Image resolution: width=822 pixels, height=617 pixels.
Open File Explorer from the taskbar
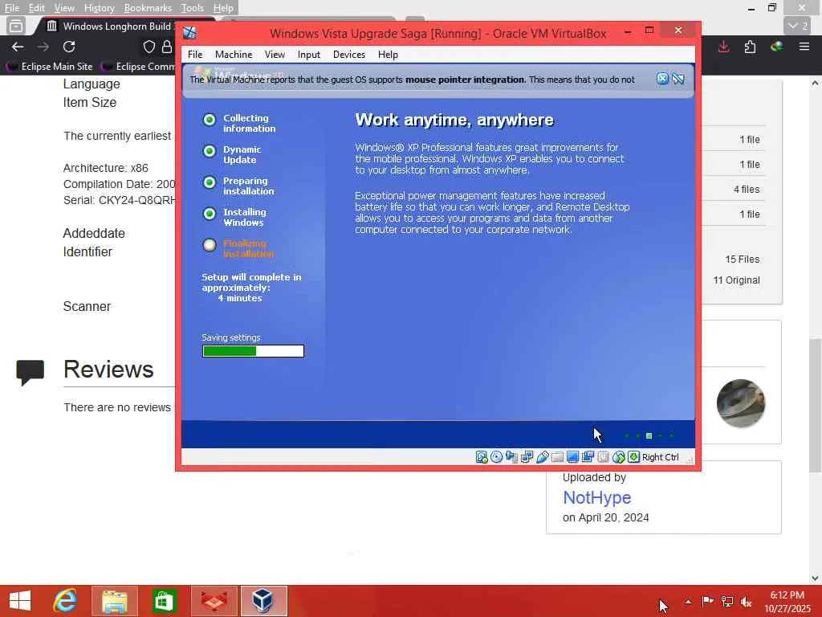tap(115, 601)
